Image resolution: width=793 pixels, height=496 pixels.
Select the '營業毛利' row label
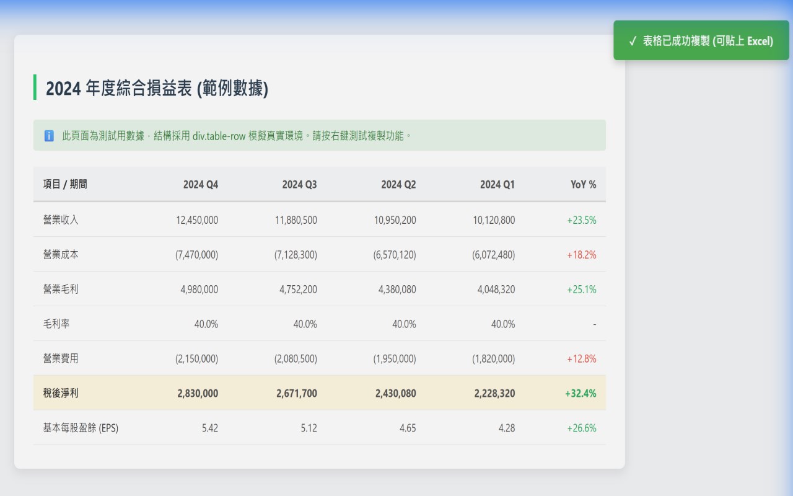[x=61, y=289]
